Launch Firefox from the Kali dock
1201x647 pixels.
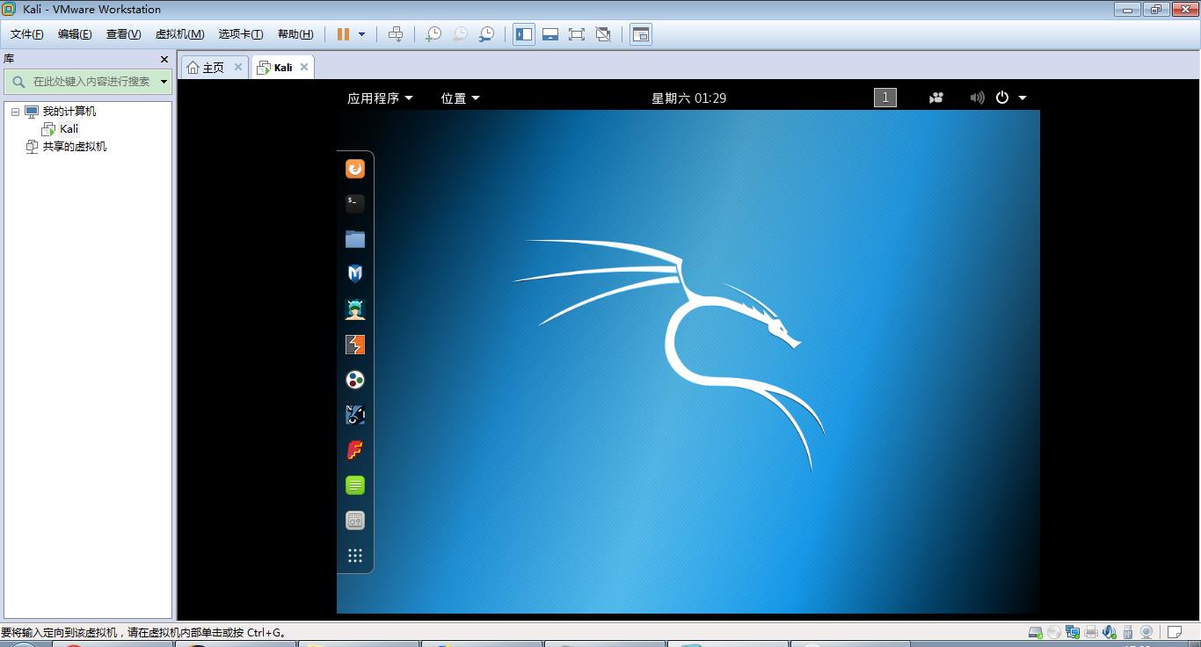(355, 169)
